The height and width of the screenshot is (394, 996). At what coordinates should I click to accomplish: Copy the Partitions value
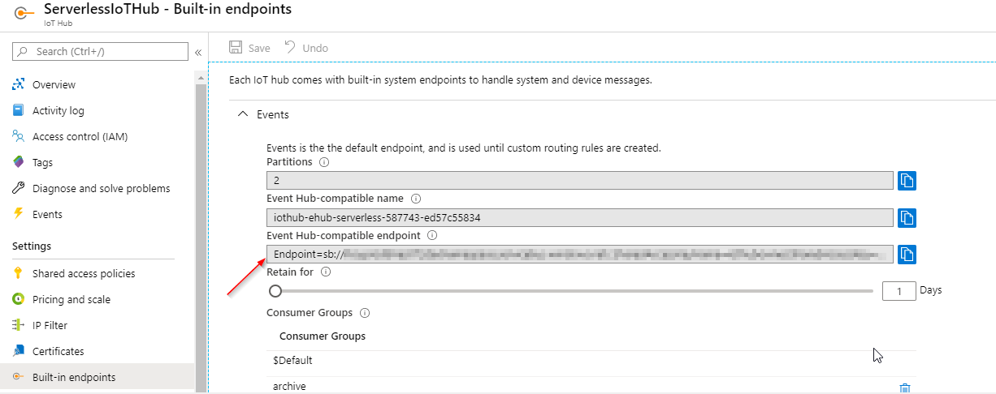907,180
